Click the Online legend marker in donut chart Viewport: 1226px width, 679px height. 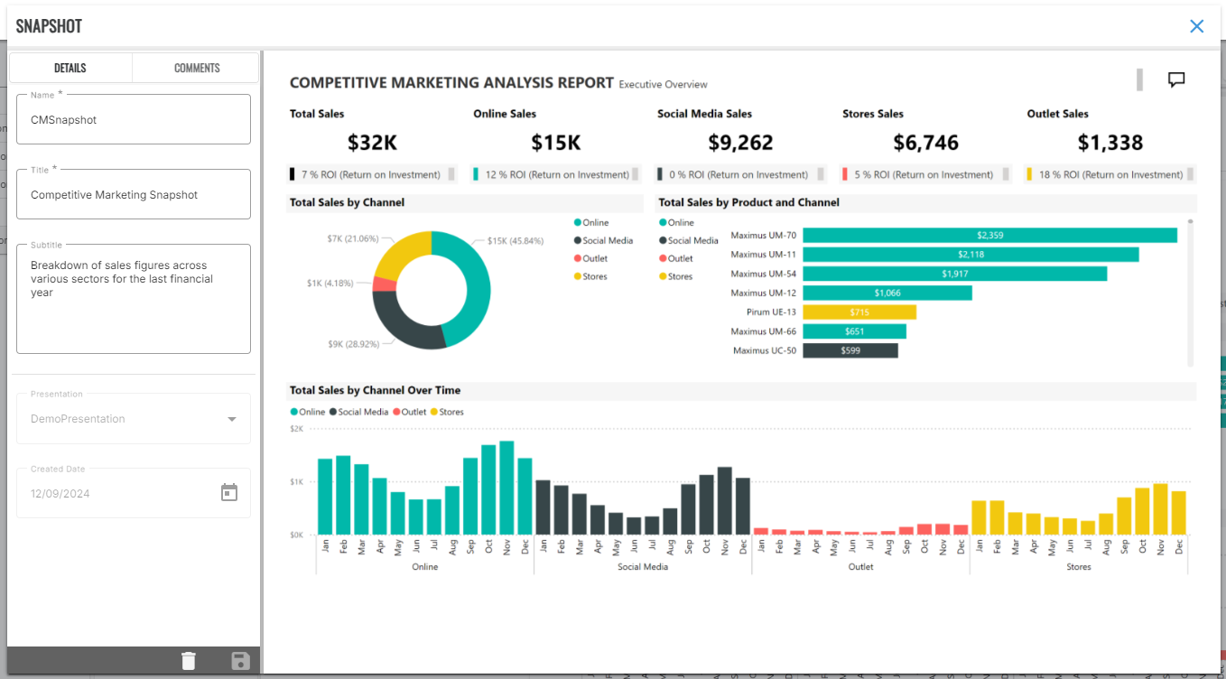click(577, 223)
